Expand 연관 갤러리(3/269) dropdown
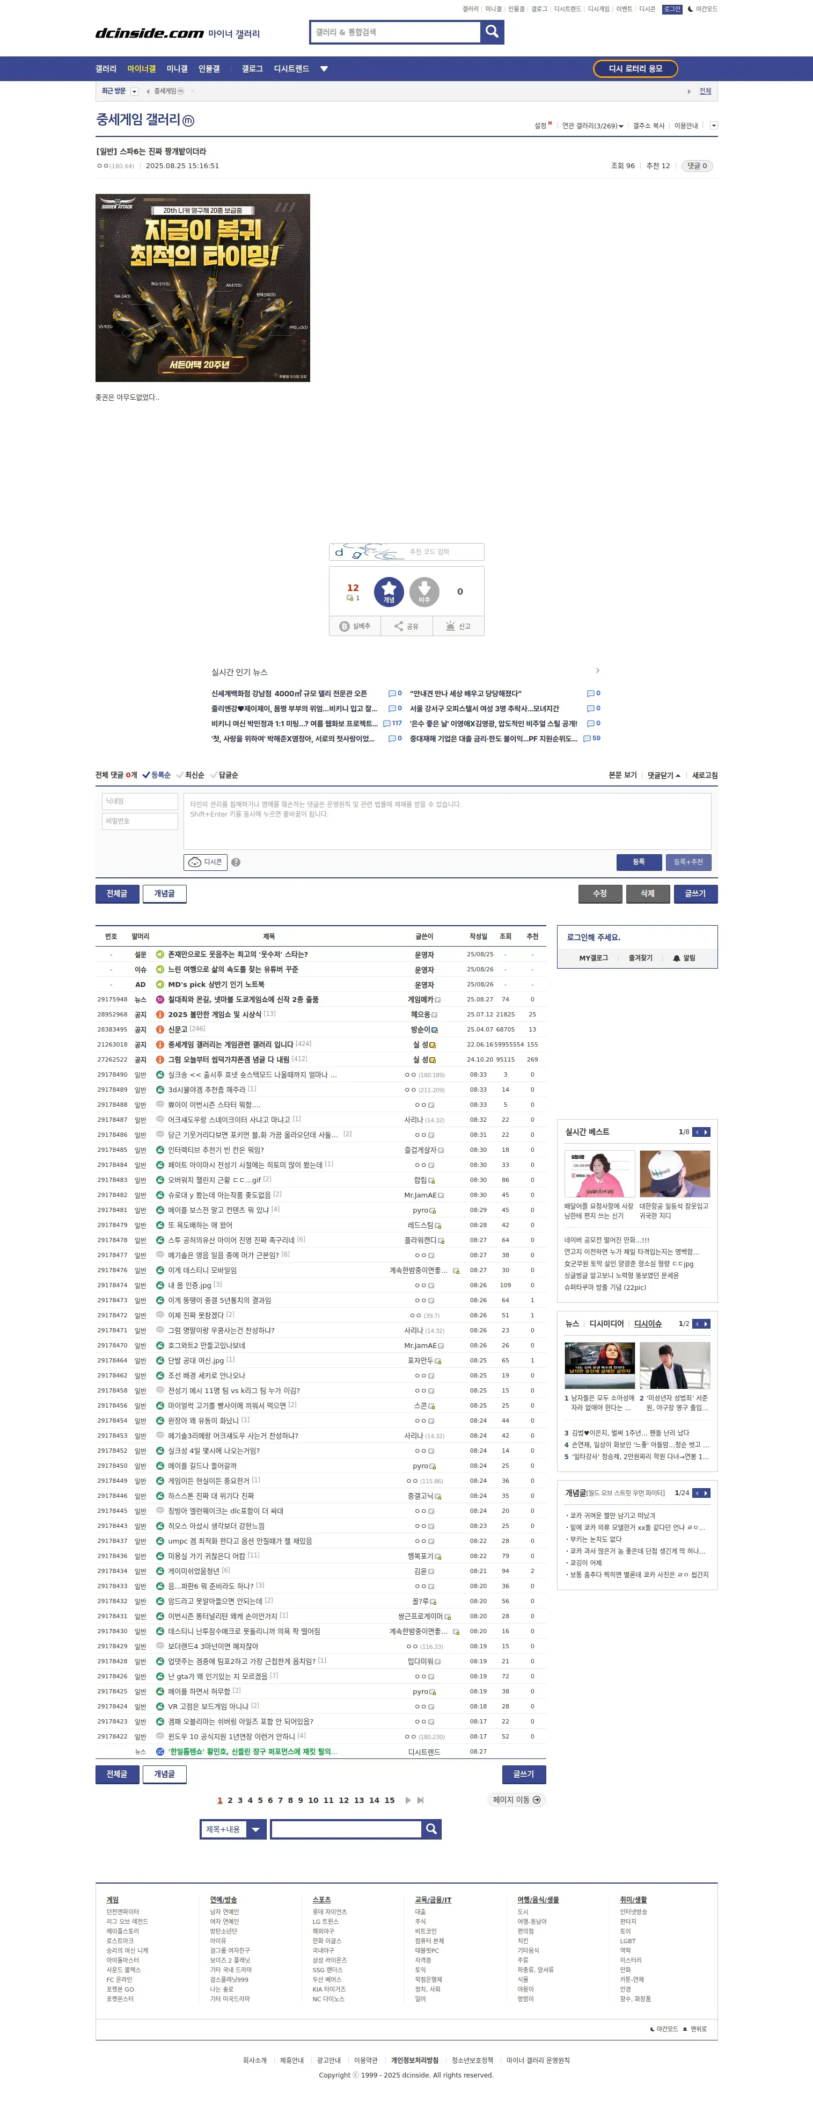Image resolution: width=813 pixels, height=2106 pixels. pos(592,126)
